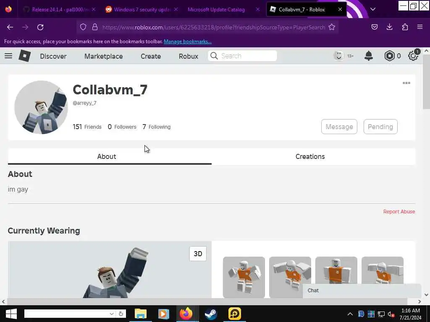Screen dimensions: 430x322
Task: Open Steam from the taskbar
Action: pos(211,314)
